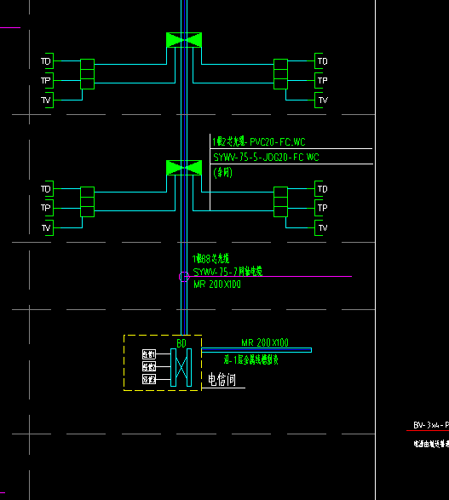Choose the lower-right TD outlet symbol

coord(321,189)
